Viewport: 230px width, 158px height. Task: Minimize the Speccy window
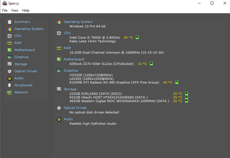[199, 3]
